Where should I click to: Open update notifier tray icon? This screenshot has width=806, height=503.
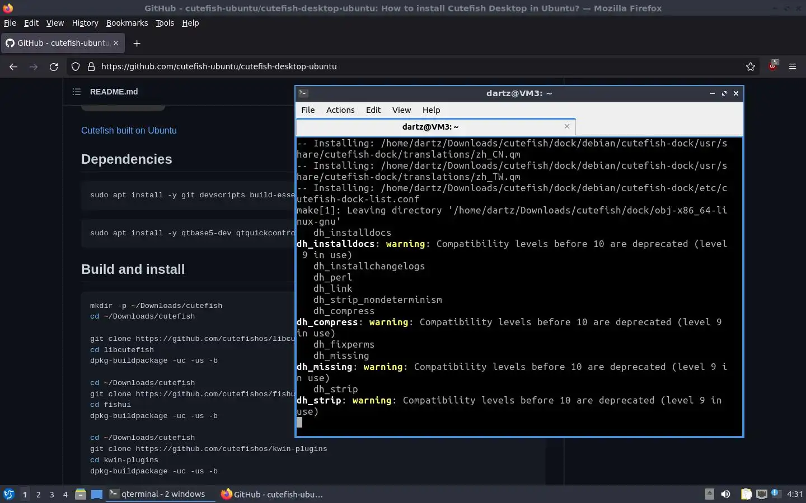[x=775, y=493]
